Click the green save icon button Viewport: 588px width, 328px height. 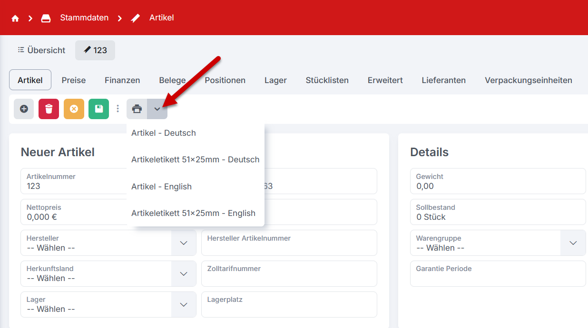pos(98,109)
